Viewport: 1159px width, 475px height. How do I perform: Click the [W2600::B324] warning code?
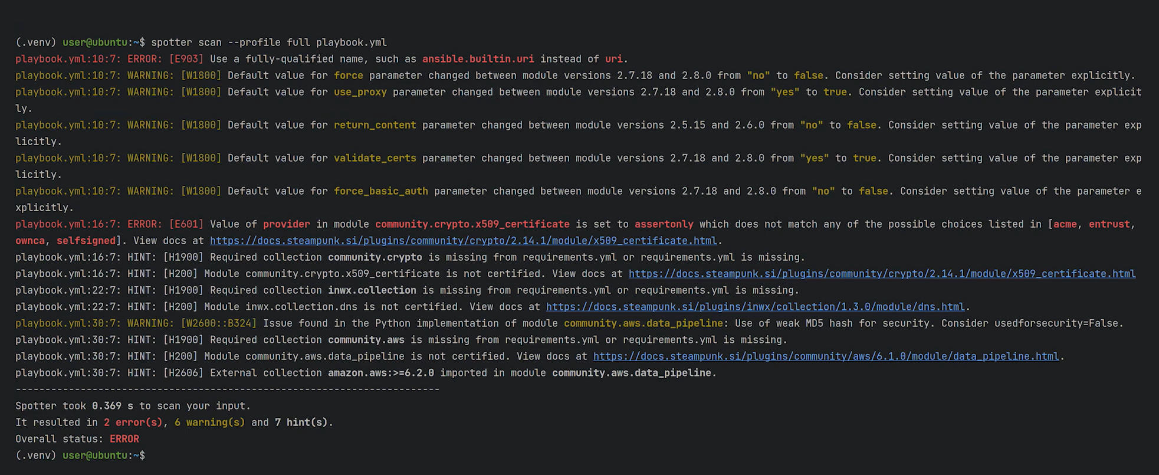click(218, 323)
